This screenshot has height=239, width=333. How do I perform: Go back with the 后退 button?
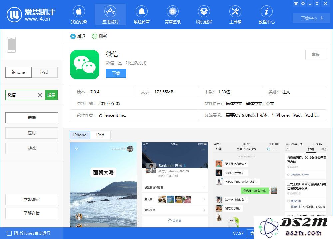pos(78,36)
